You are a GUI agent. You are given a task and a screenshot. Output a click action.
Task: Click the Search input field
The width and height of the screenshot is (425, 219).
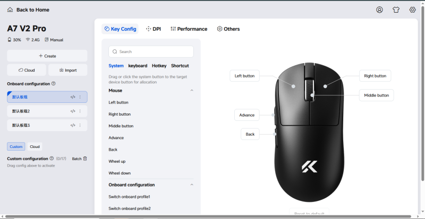(x=151, y=51)
